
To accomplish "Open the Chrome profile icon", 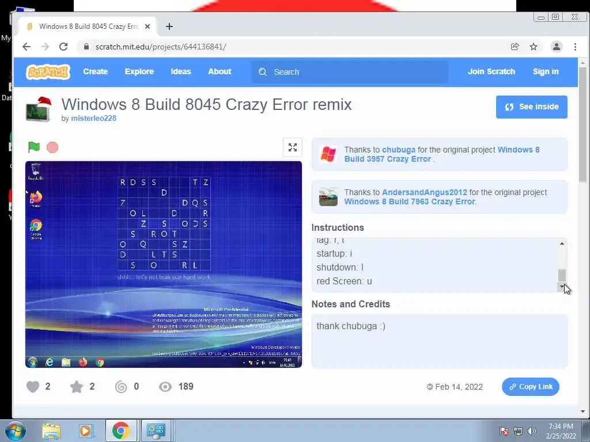I will tap(557, 47).
